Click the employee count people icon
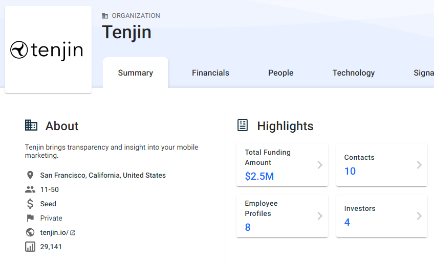Viewport: 434px width, 266px height. pyautogui.click(x=30, y=189)
